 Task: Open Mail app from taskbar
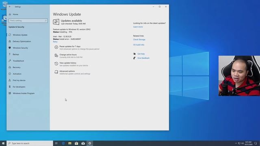(83, 143)
